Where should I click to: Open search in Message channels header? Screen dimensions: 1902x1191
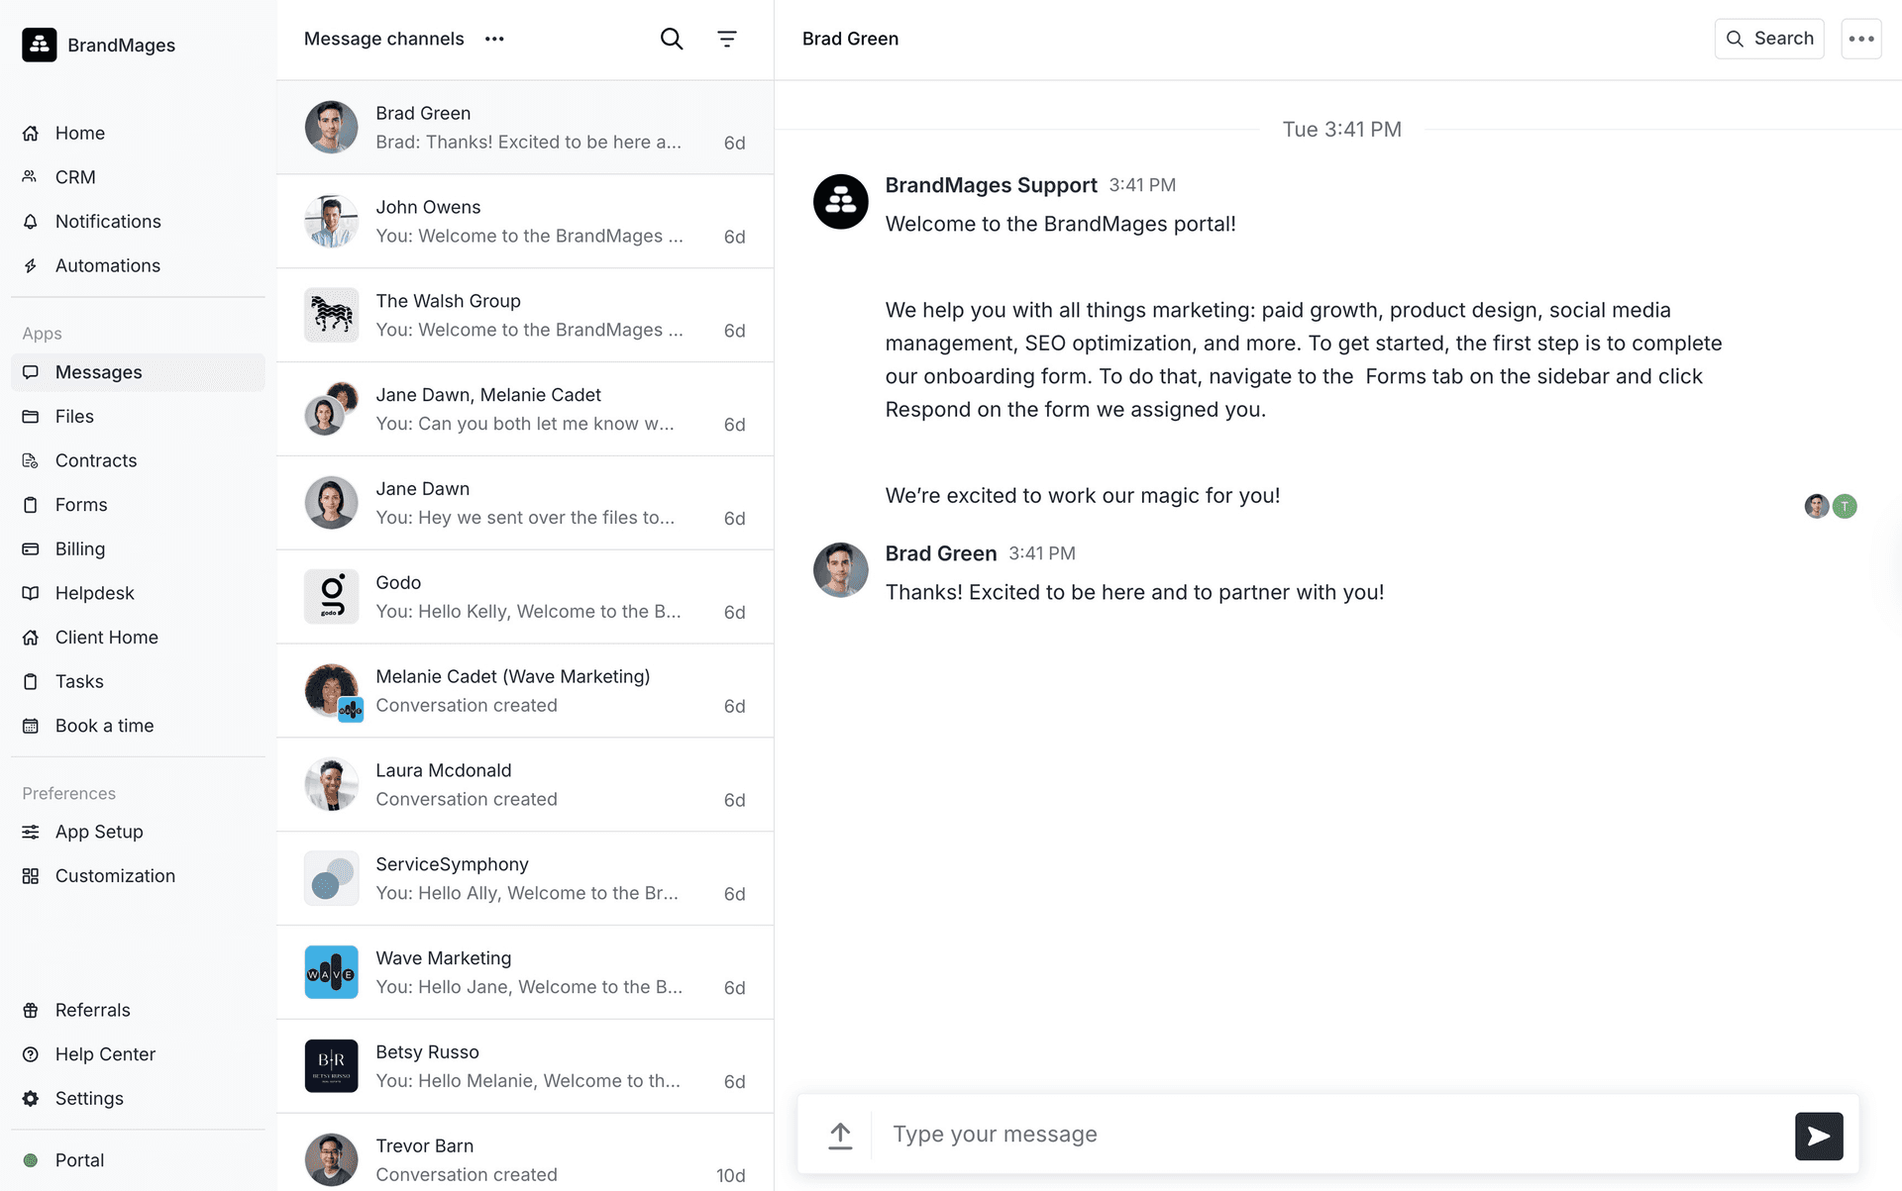click(672, 39)
